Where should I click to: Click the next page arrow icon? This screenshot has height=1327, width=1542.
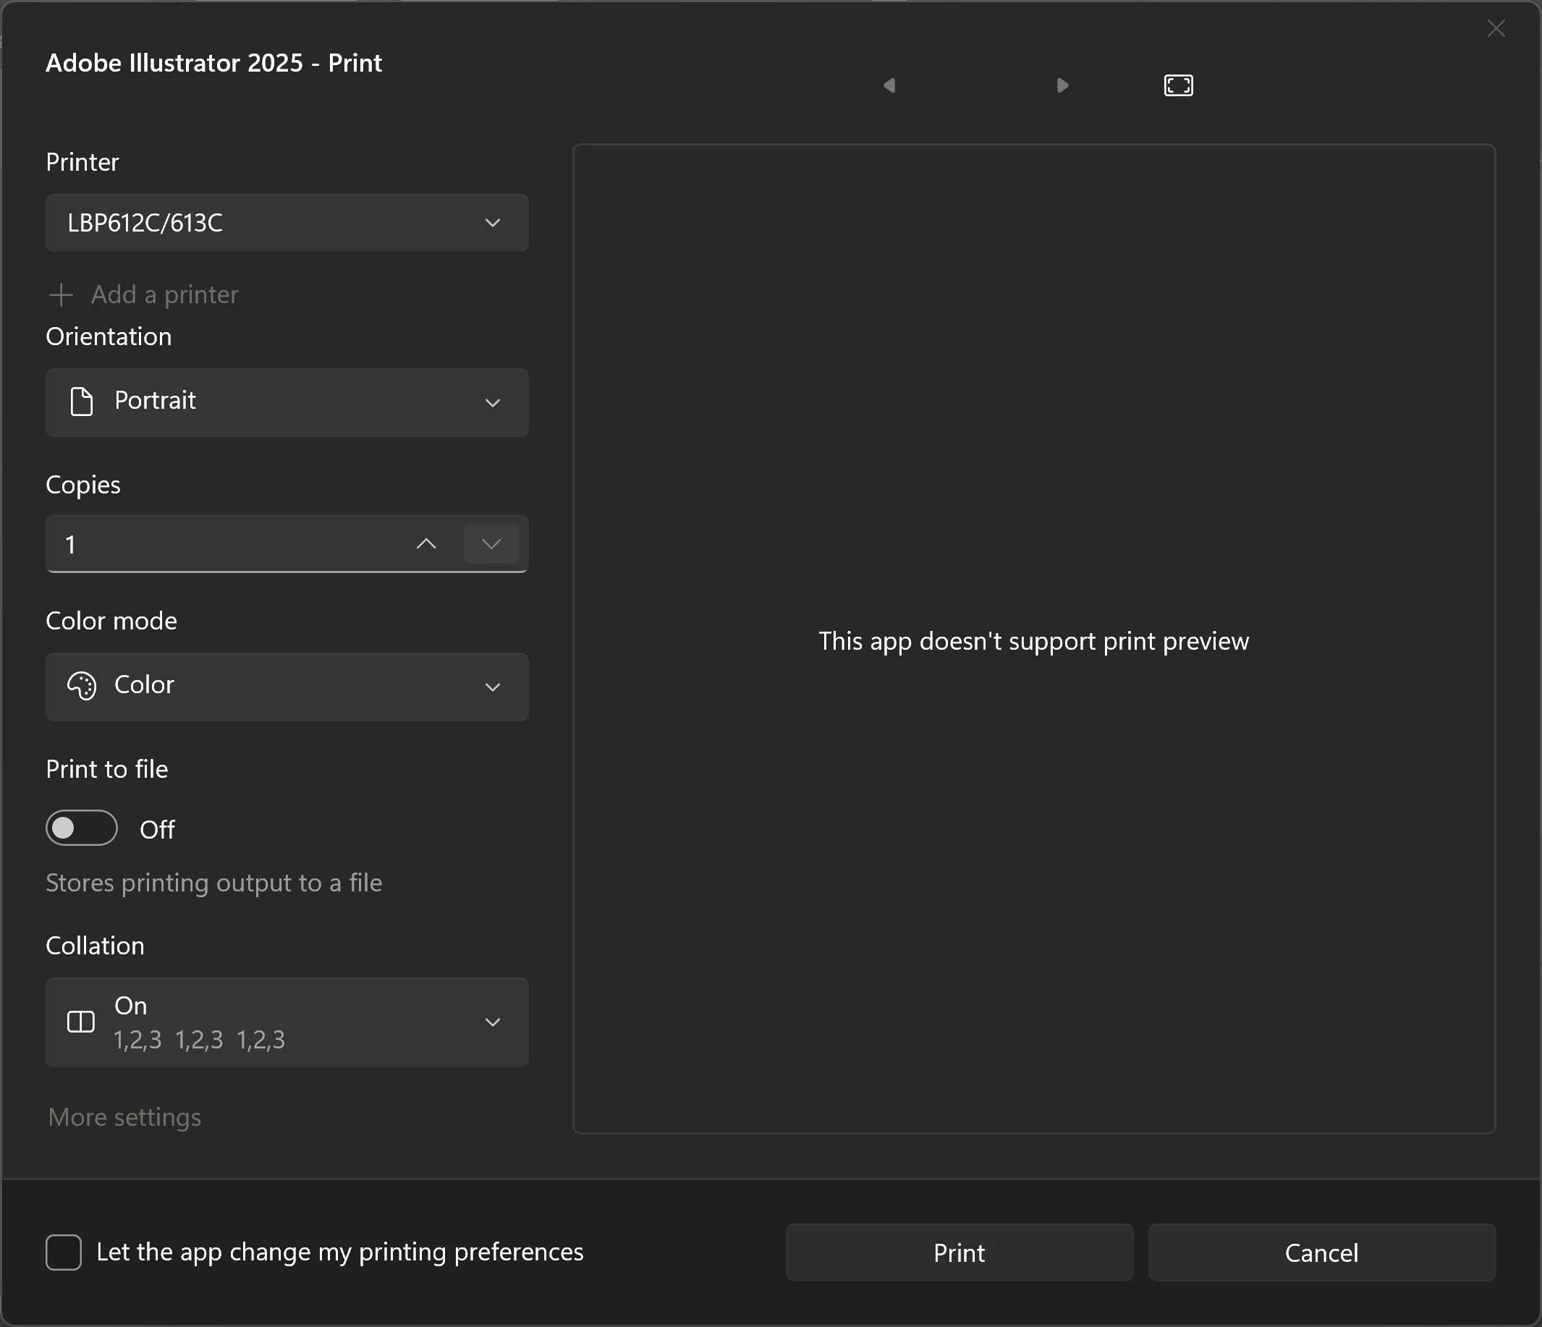(1062, 85)
